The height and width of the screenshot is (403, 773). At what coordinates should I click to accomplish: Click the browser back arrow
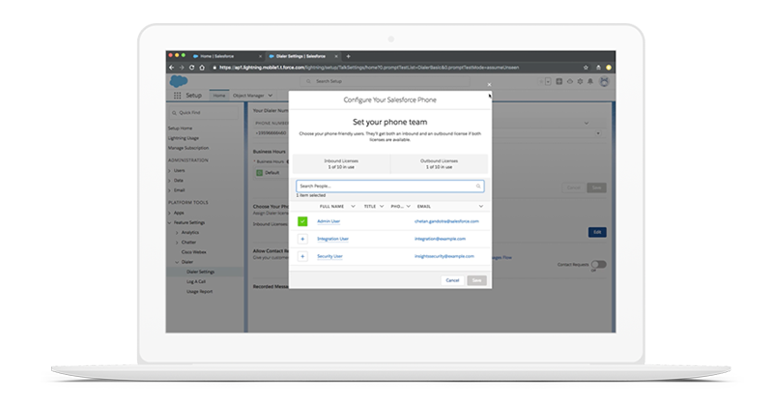pyautogui.click(x=172, y=68)
